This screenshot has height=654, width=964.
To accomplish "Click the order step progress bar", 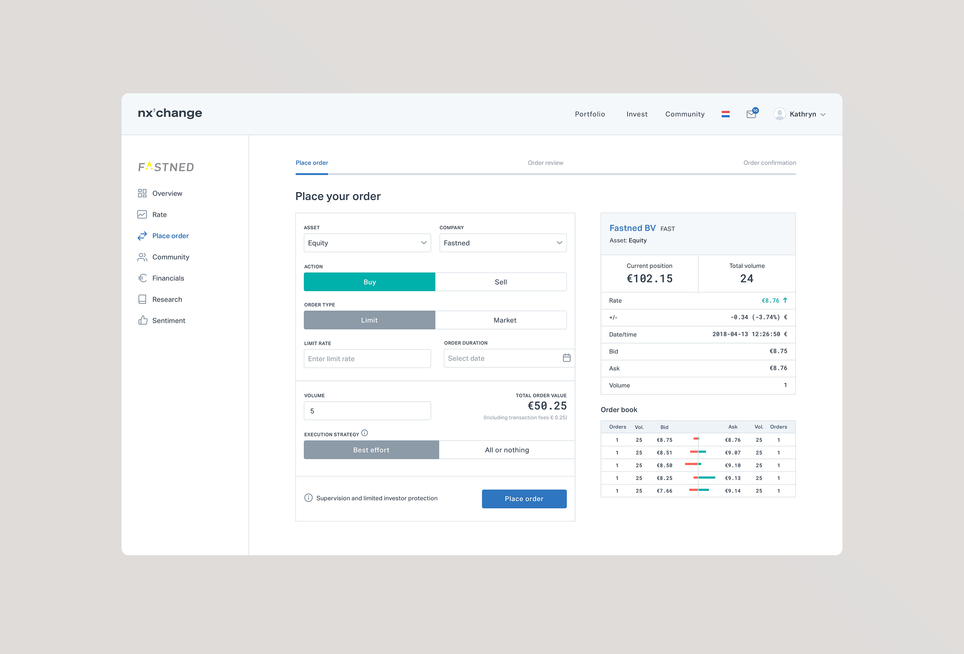I will 545,174.
